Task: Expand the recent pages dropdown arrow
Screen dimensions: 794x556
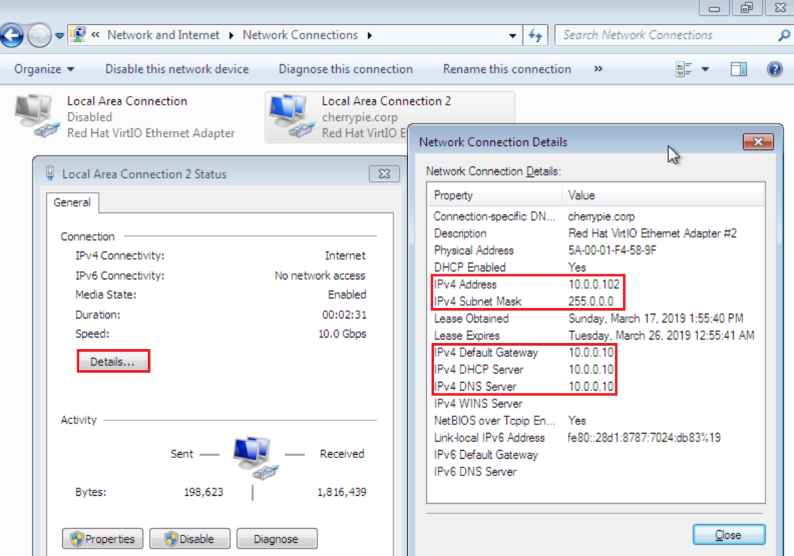Action: (60, 36)
